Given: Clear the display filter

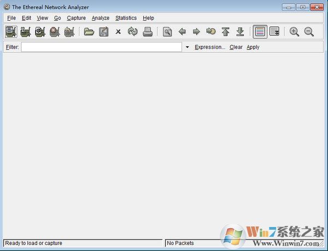Looking at the screenshot, I should point(236,47).
